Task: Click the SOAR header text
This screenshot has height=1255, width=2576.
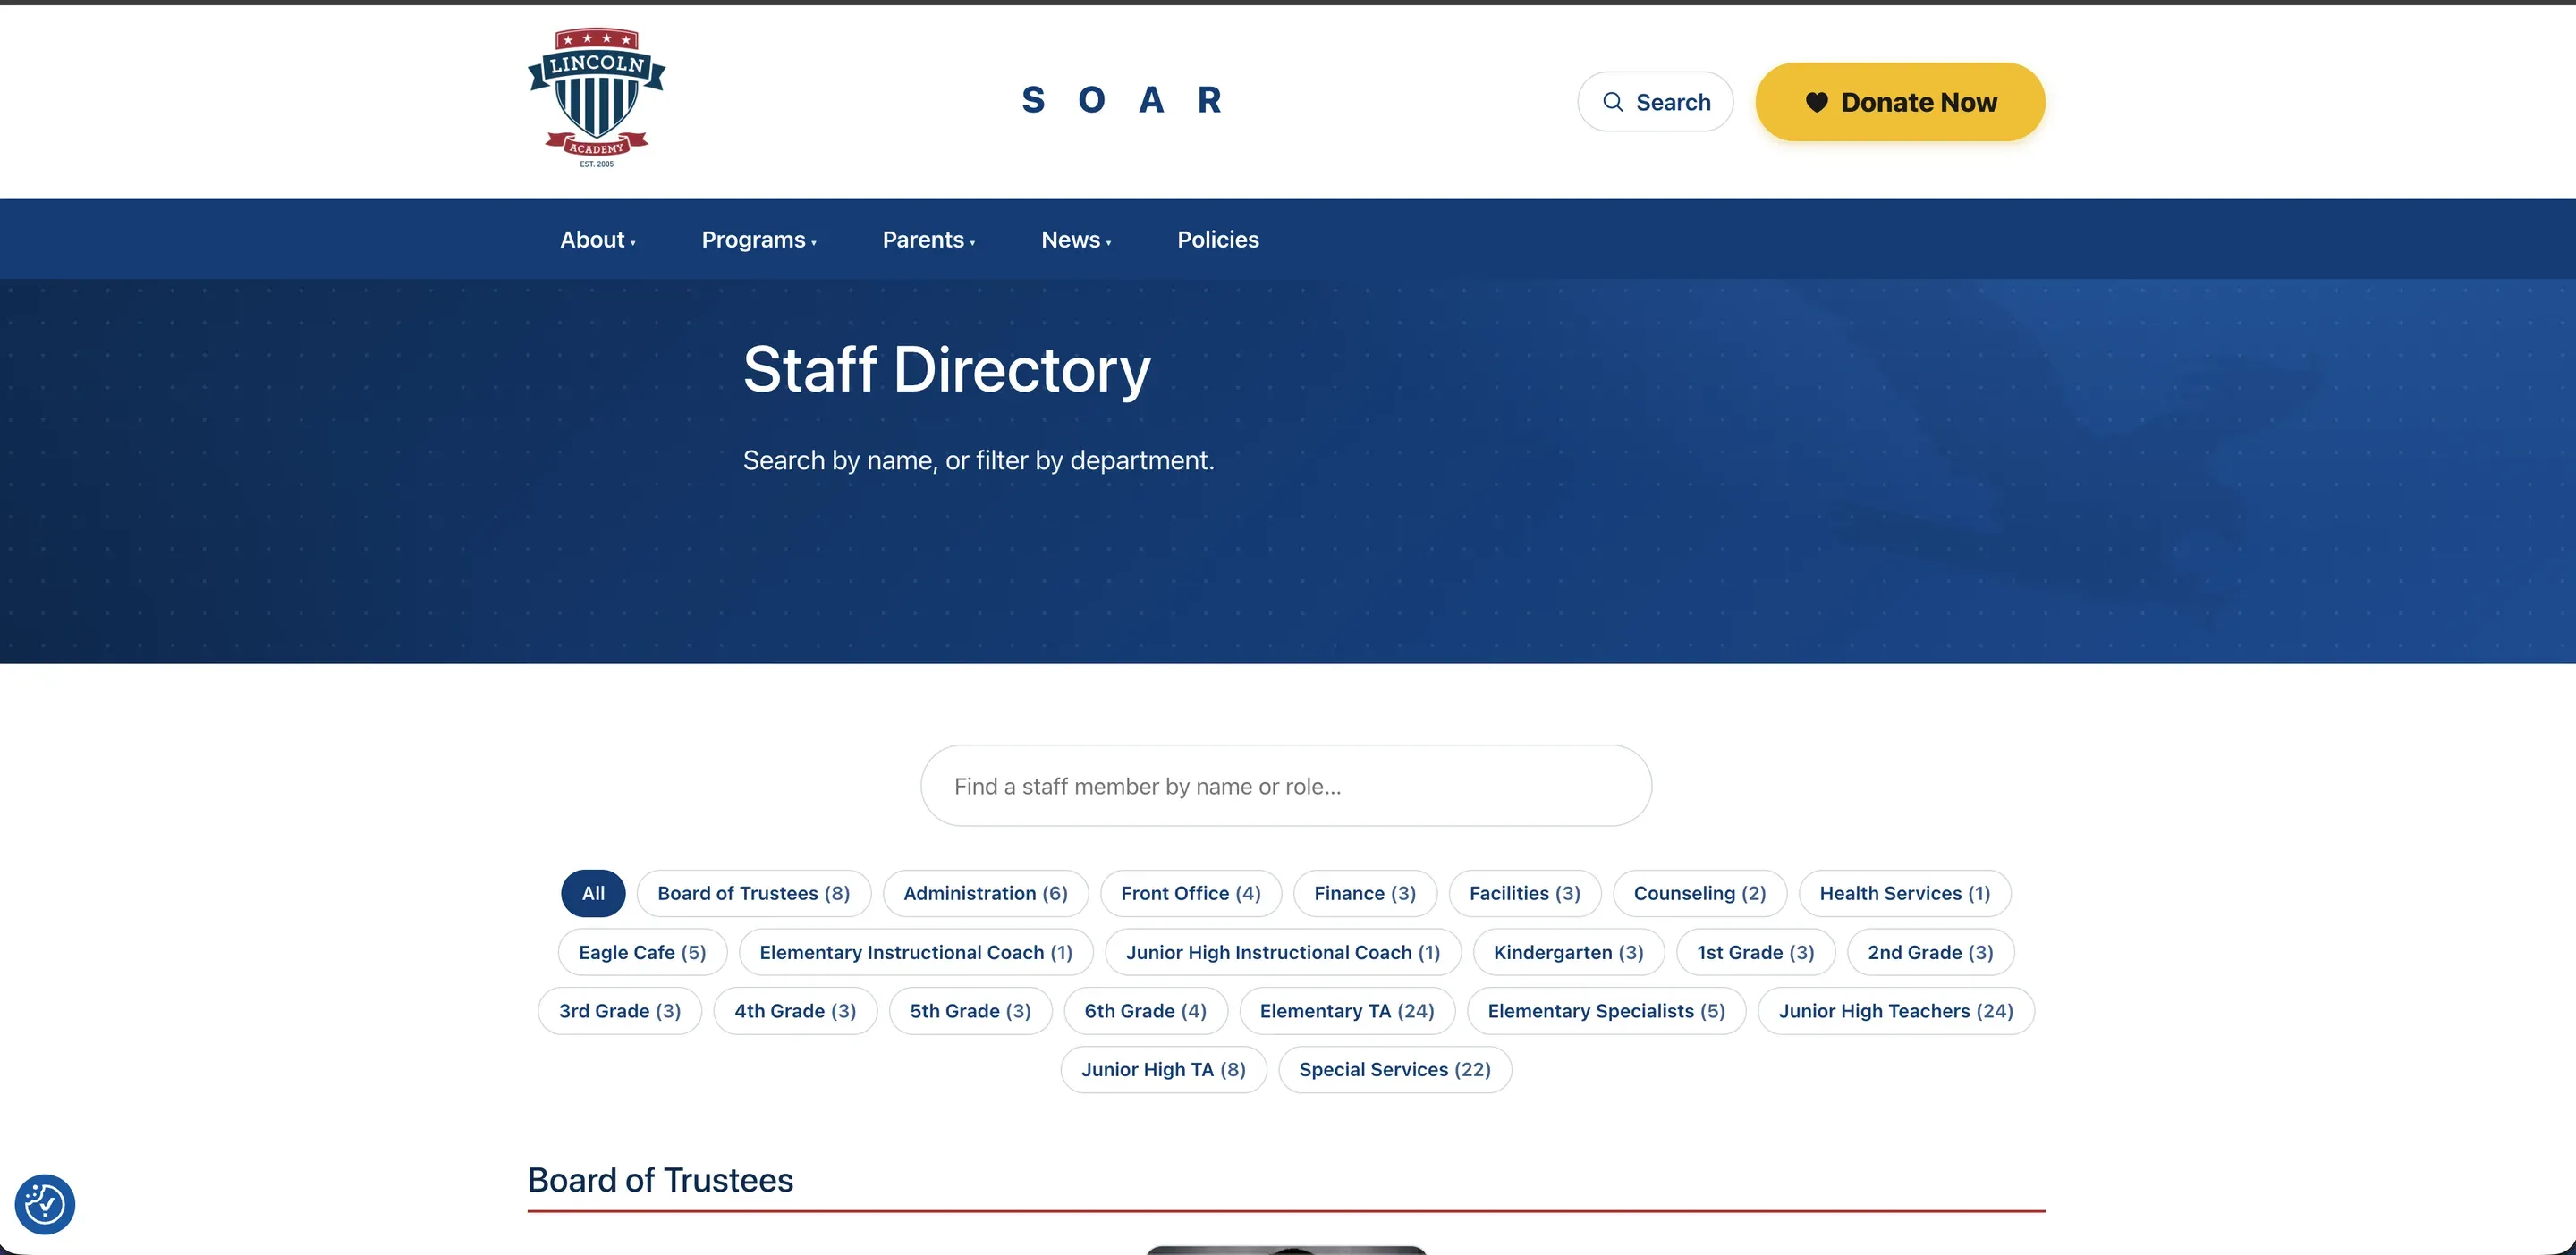Action: tap(1121, 100)
